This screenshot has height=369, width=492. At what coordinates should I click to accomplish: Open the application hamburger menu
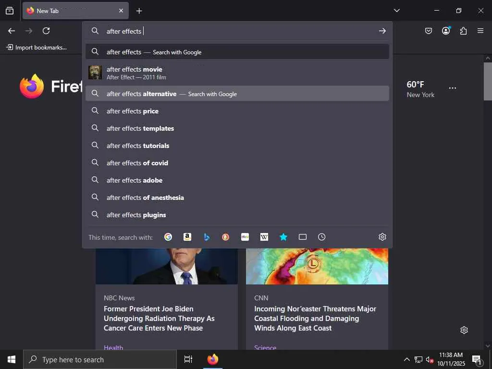(480, 31)
